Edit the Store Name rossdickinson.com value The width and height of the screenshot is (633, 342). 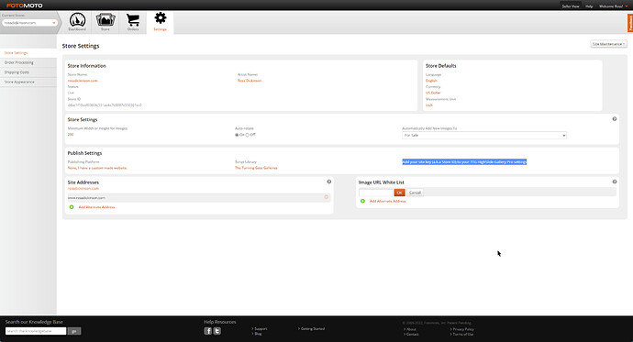[83, 81]
